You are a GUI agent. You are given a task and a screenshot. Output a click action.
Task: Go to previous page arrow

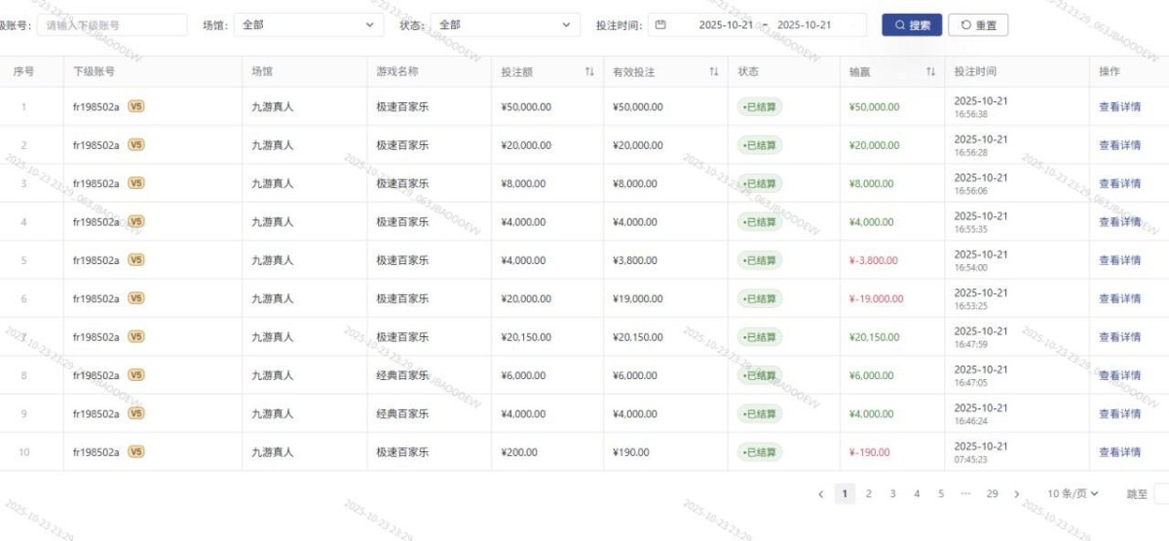click(x=821, y=494)
